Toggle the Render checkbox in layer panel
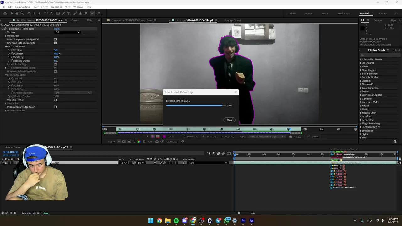 [291, 137]
